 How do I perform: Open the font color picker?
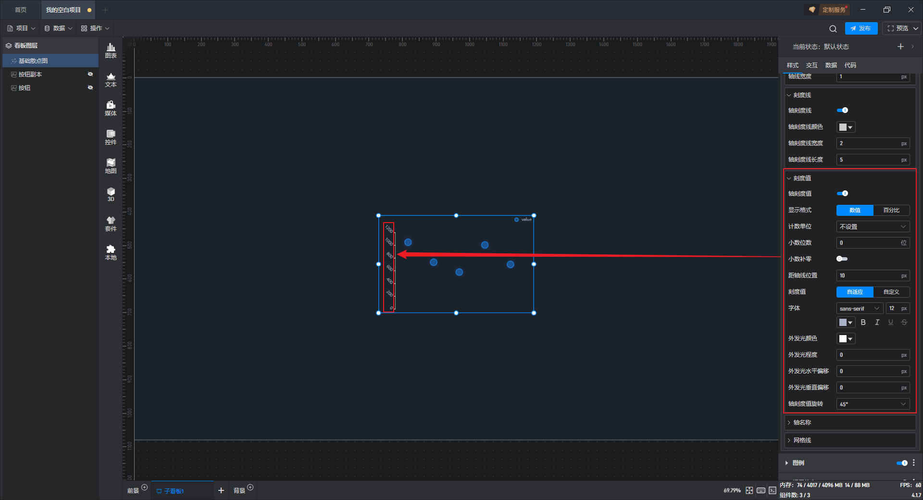click(846, 323)
